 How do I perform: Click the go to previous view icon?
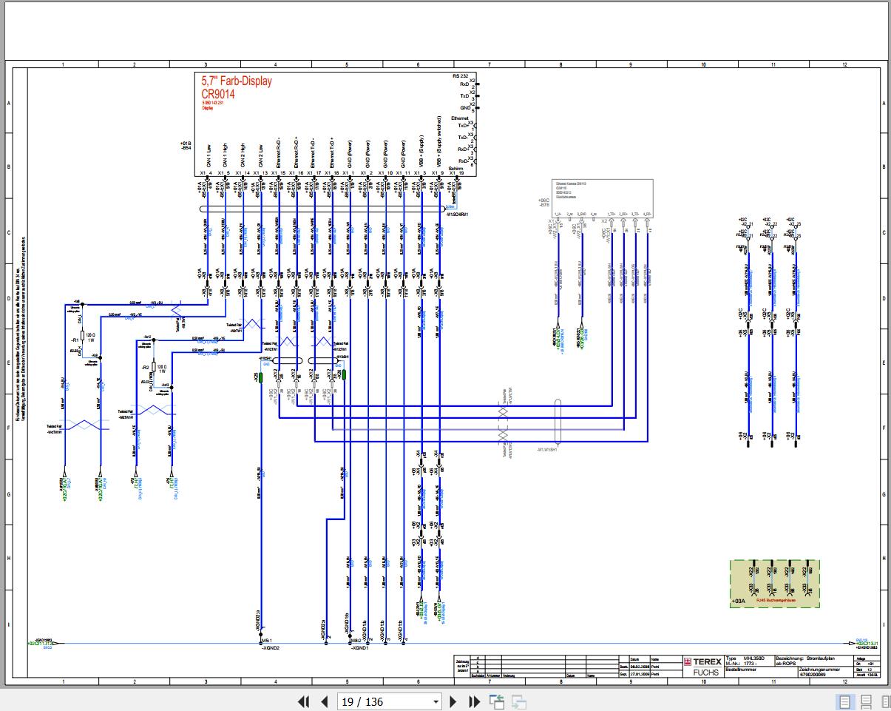pos(496,701)
